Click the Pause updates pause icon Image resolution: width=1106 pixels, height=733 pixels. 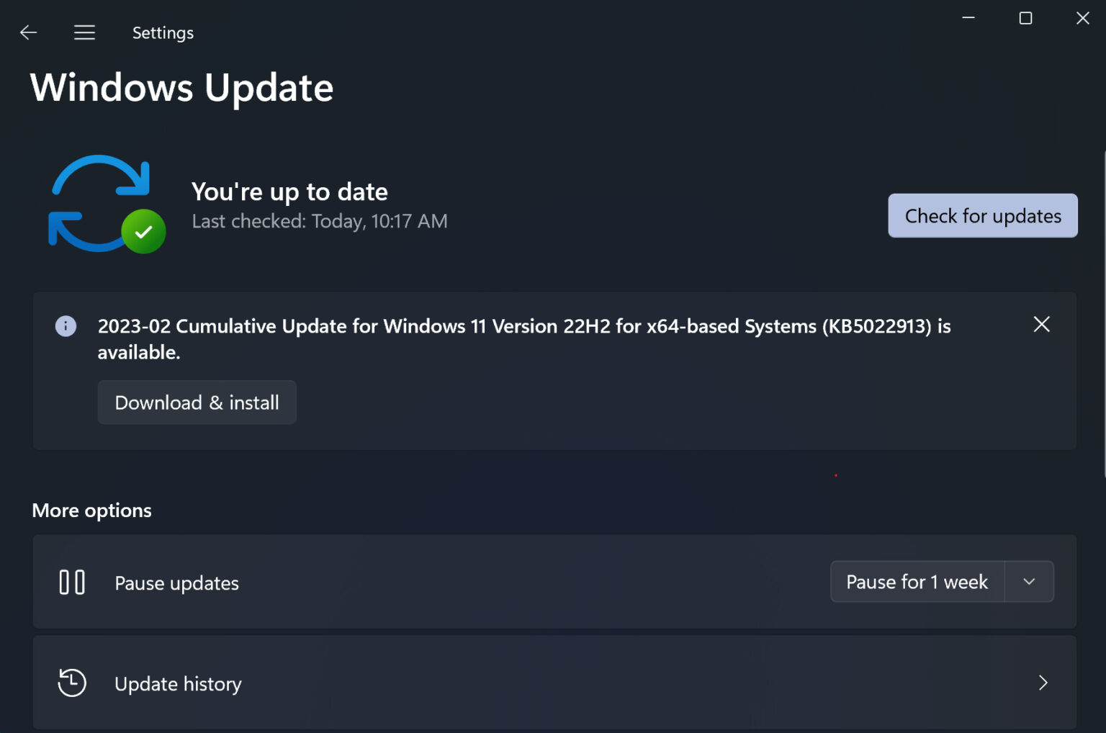click(72, 582)
